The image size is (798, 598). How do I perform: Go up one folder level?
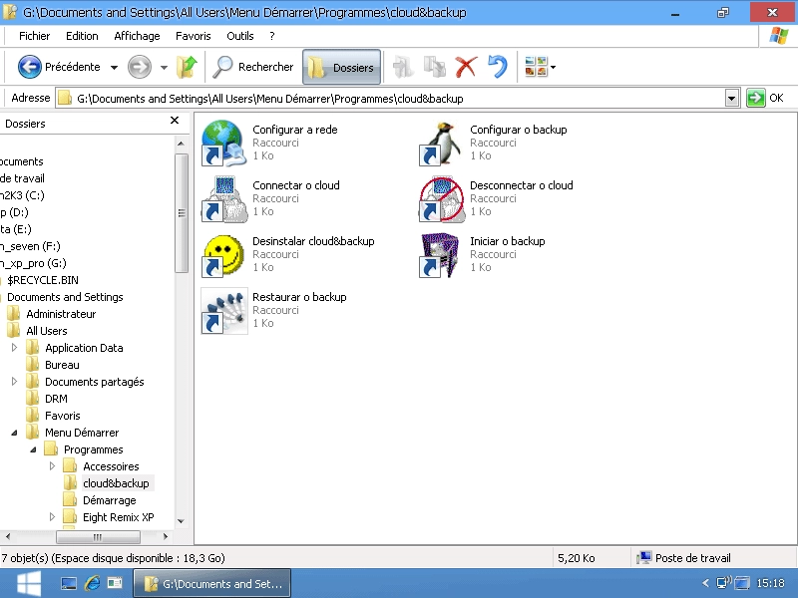187,67
